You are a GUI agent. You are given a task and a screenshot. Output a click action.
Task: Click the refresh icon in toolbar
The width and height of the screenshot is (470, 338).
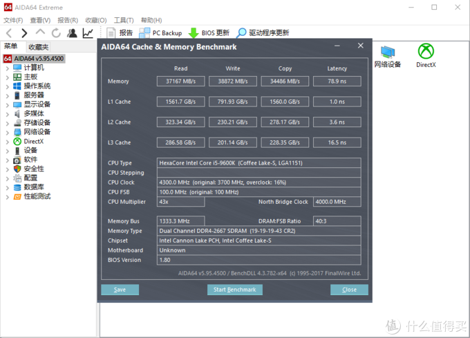coord(57,32)
